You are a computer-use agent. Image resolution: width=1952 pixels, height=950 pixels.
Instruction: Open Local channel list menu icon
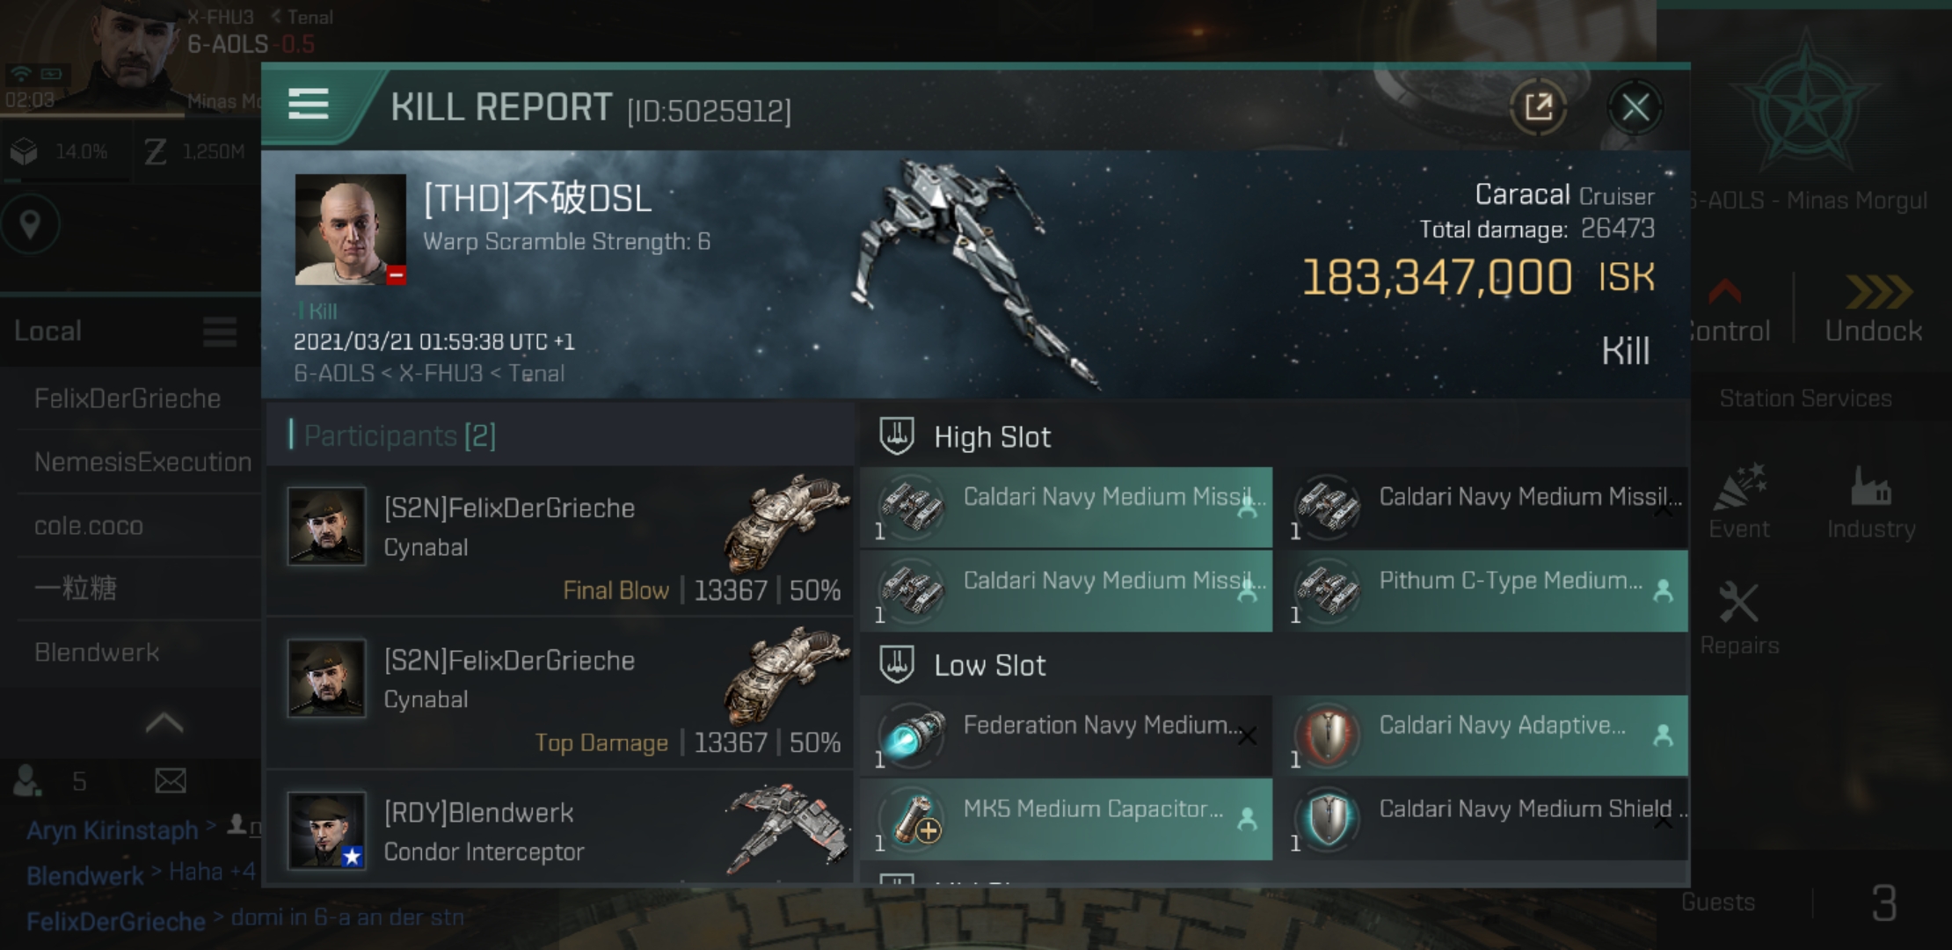click(219, 332)
